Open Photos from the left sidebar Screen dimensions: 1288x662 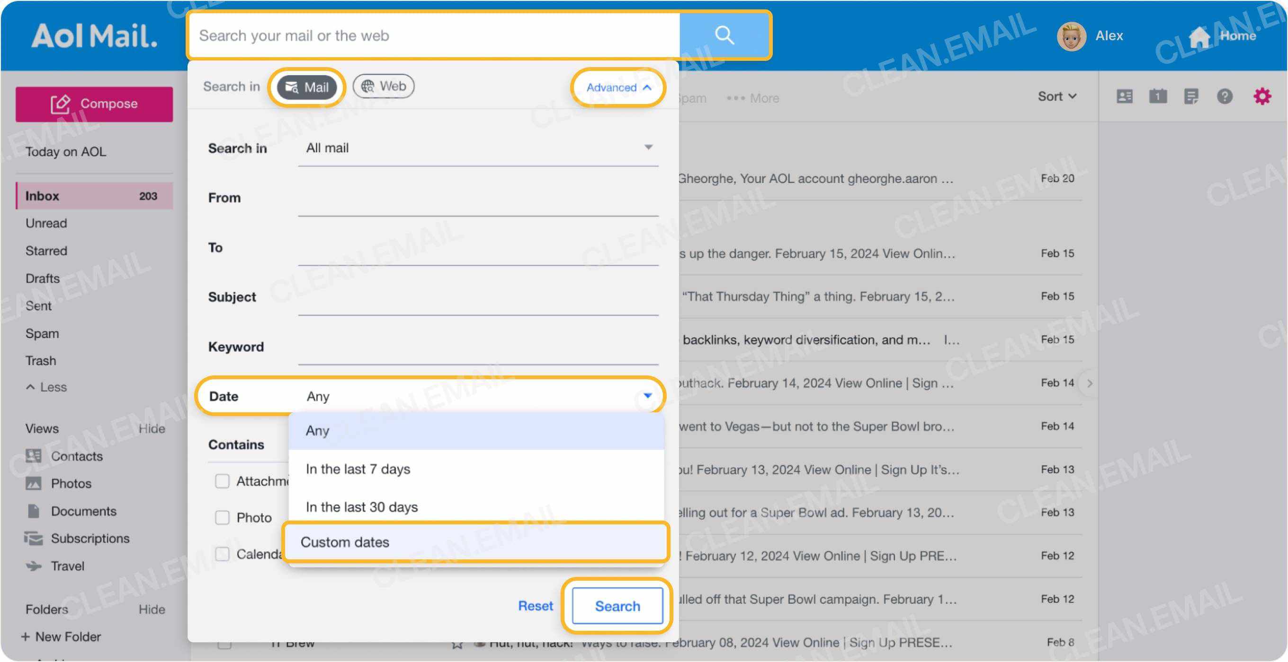[x=71, y=483]
